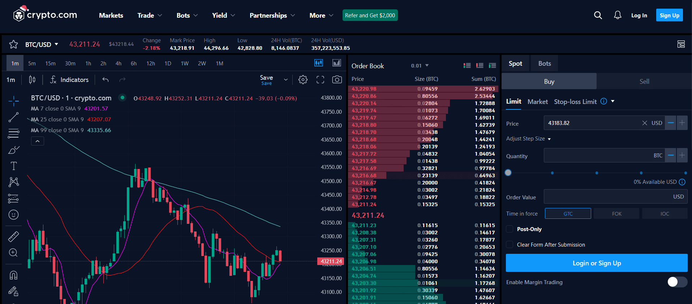Tick the Post-Only checkbox
Image resolution: width=692 pixels, height=304 pixels.
[510, 229]
